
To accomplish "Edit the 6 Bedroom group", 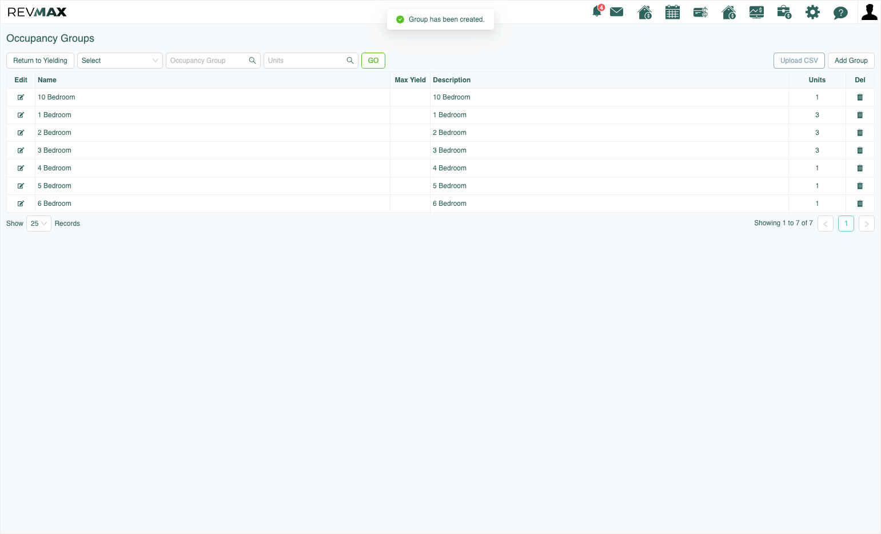I will [x=21, y=204].
